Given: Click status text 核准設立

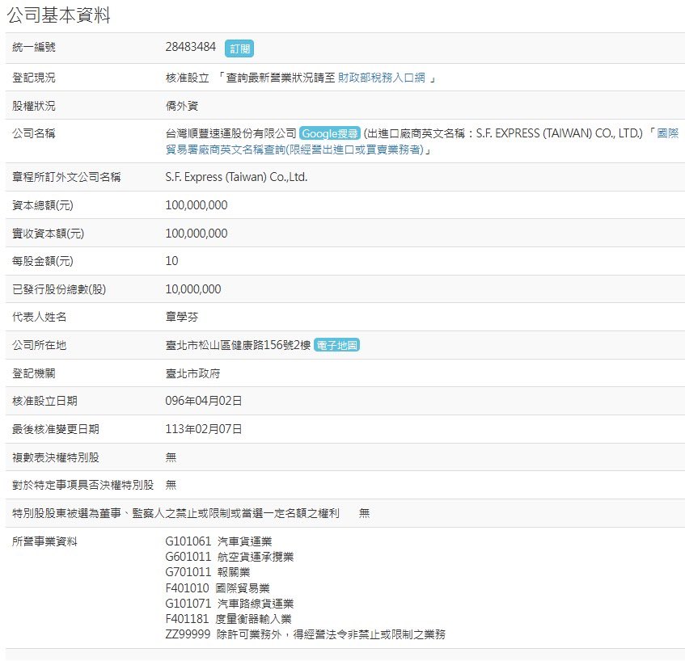Looking at the screenshot, I should (x=188, y=78).
